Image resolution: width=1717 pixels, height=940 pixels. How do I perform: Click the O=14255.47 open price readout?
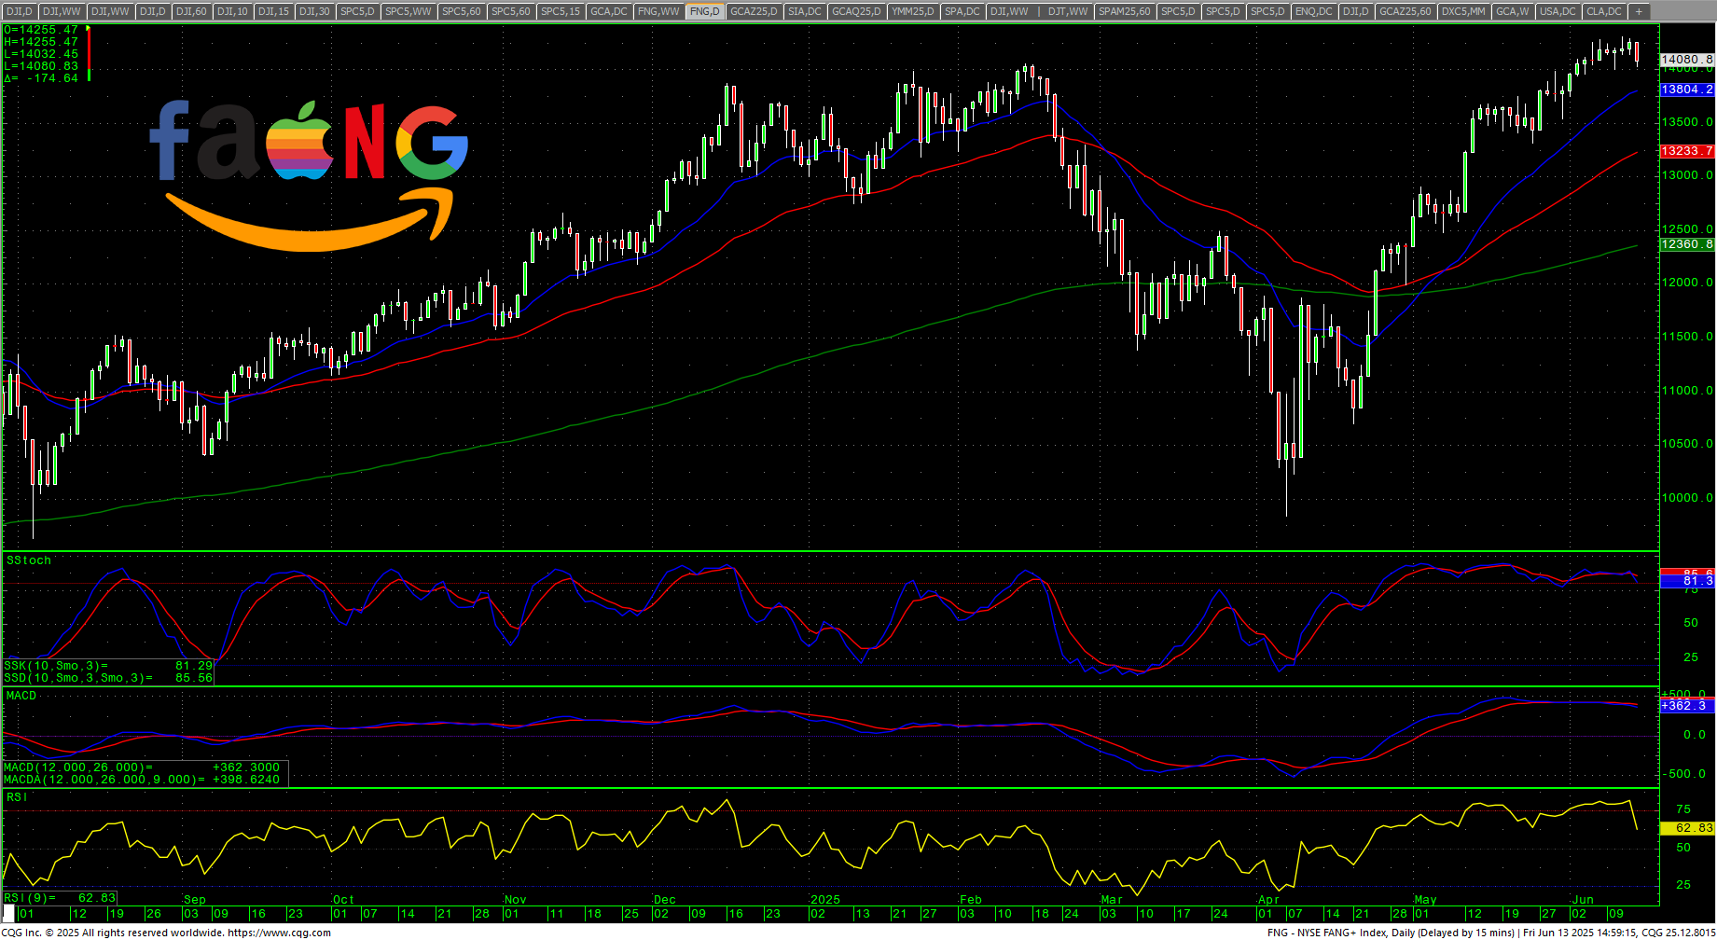tap(41, 30)
